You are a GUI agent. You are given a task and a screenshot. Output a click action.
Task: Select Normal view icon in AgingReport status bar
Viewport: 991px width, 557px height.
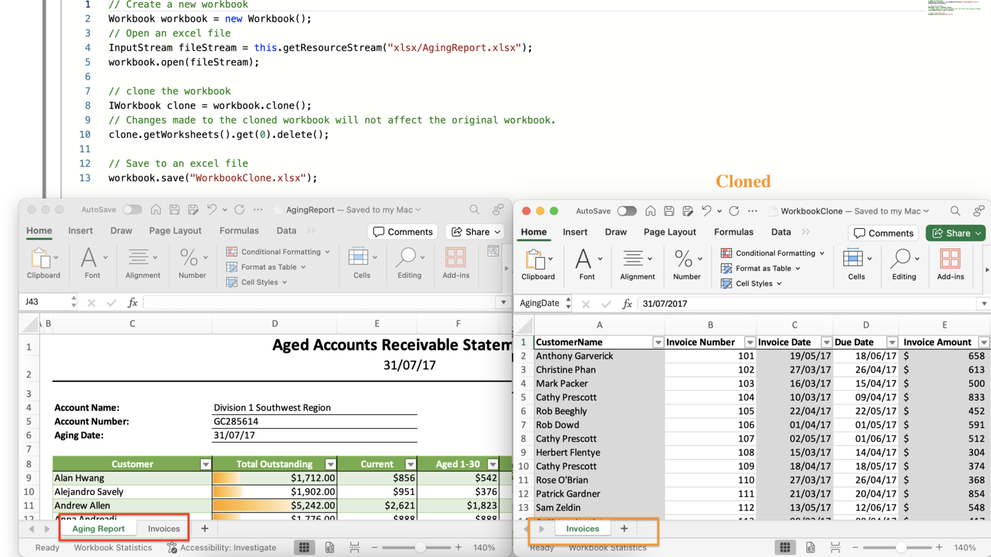pos(304,547)
